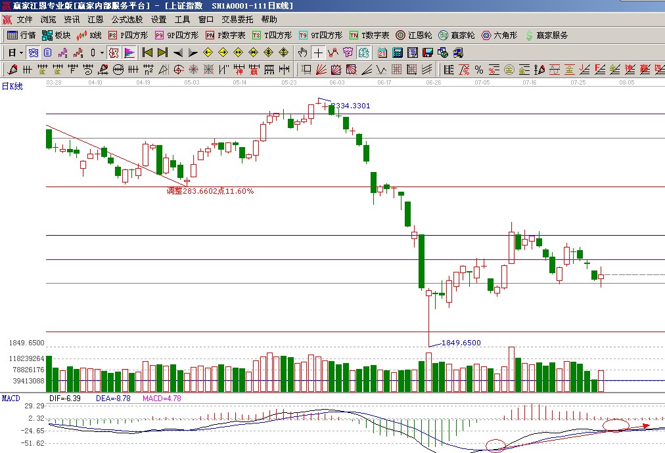665x453 pixels.
Task: Expand the 日 period dropdown arrow
Action: pos(21,53)
